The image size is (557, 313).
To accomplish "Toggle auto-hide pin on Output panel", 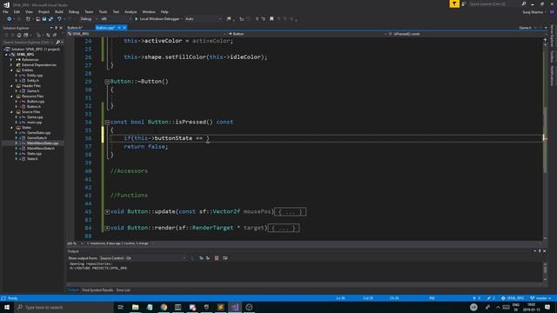I will tap(540, 251).
